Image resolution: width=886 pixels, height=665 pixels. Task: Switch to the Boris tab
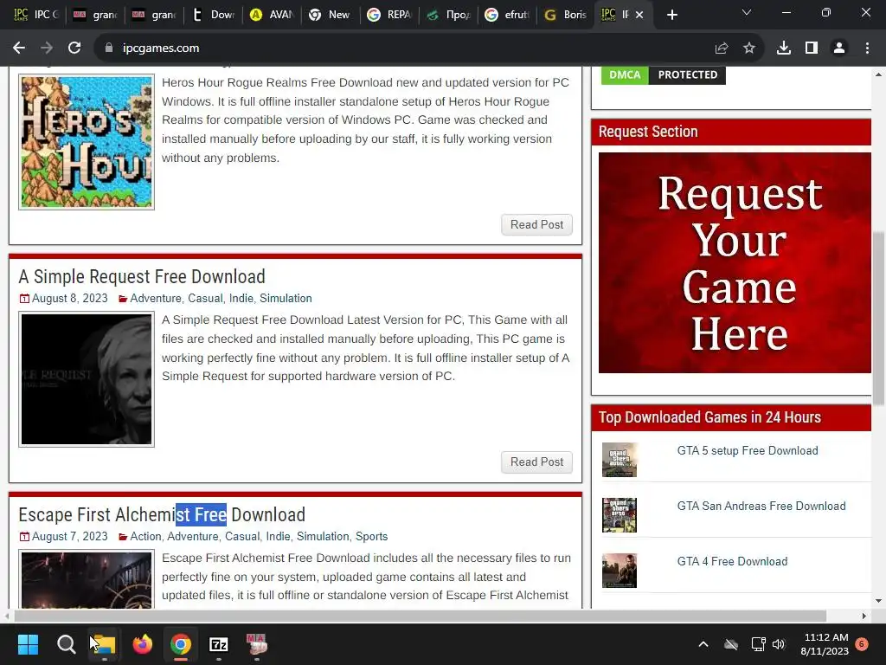tap(566, 15)
